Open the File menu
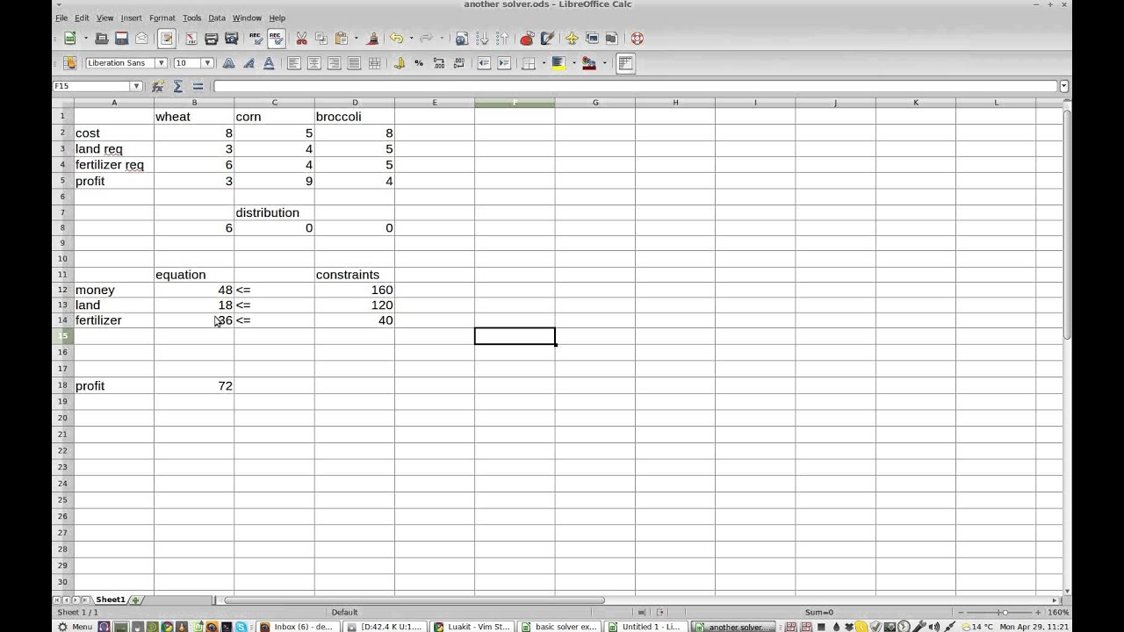Image resolution: width=1124 pixels, height=632 pixels. pyautogui.click(x=61, y=18)
